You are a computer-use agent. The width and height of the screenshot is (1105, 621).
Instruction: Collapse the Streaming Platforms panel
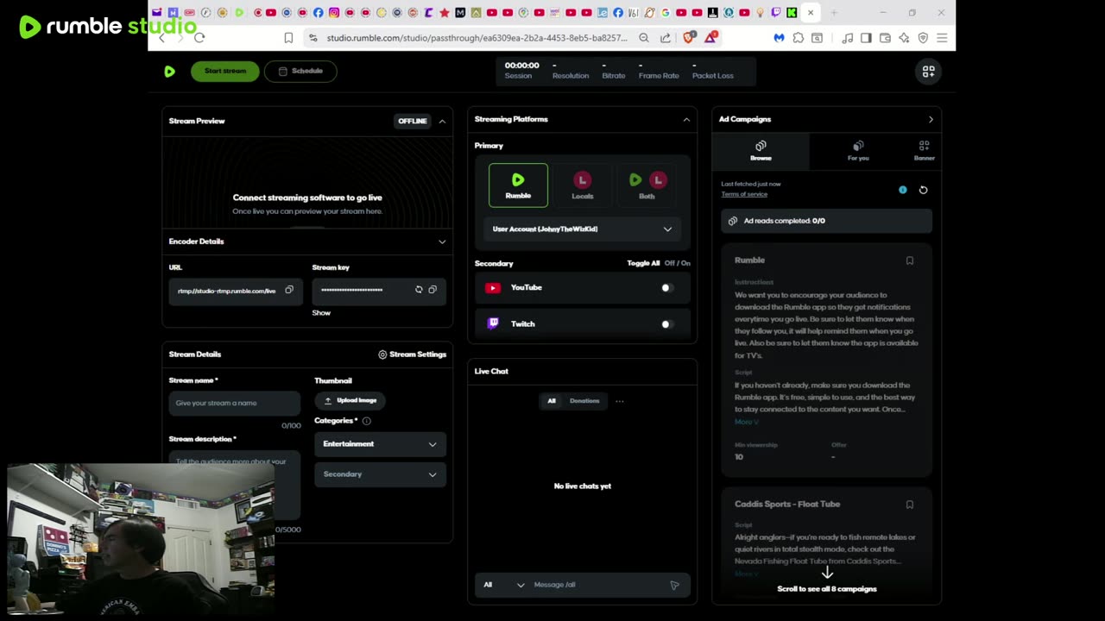tap(686, 120)
